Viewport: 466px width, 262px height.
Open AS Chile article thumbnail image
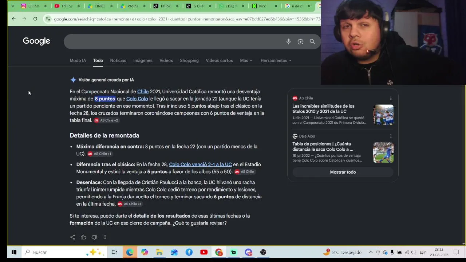click(x=383, y=115)
